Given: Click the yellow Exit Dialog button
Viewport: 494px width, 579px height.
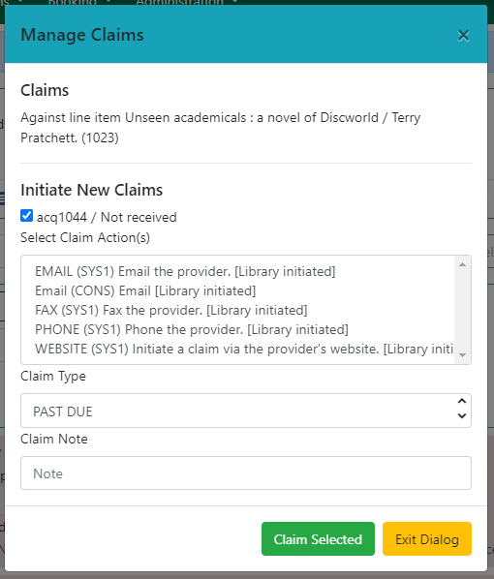Looking at the screenshot, I should pyautogui.click(x=427, y=538).
